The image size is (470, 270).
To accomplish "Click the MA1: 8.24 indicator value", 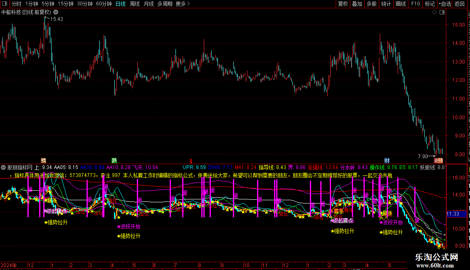I will 245,168.
